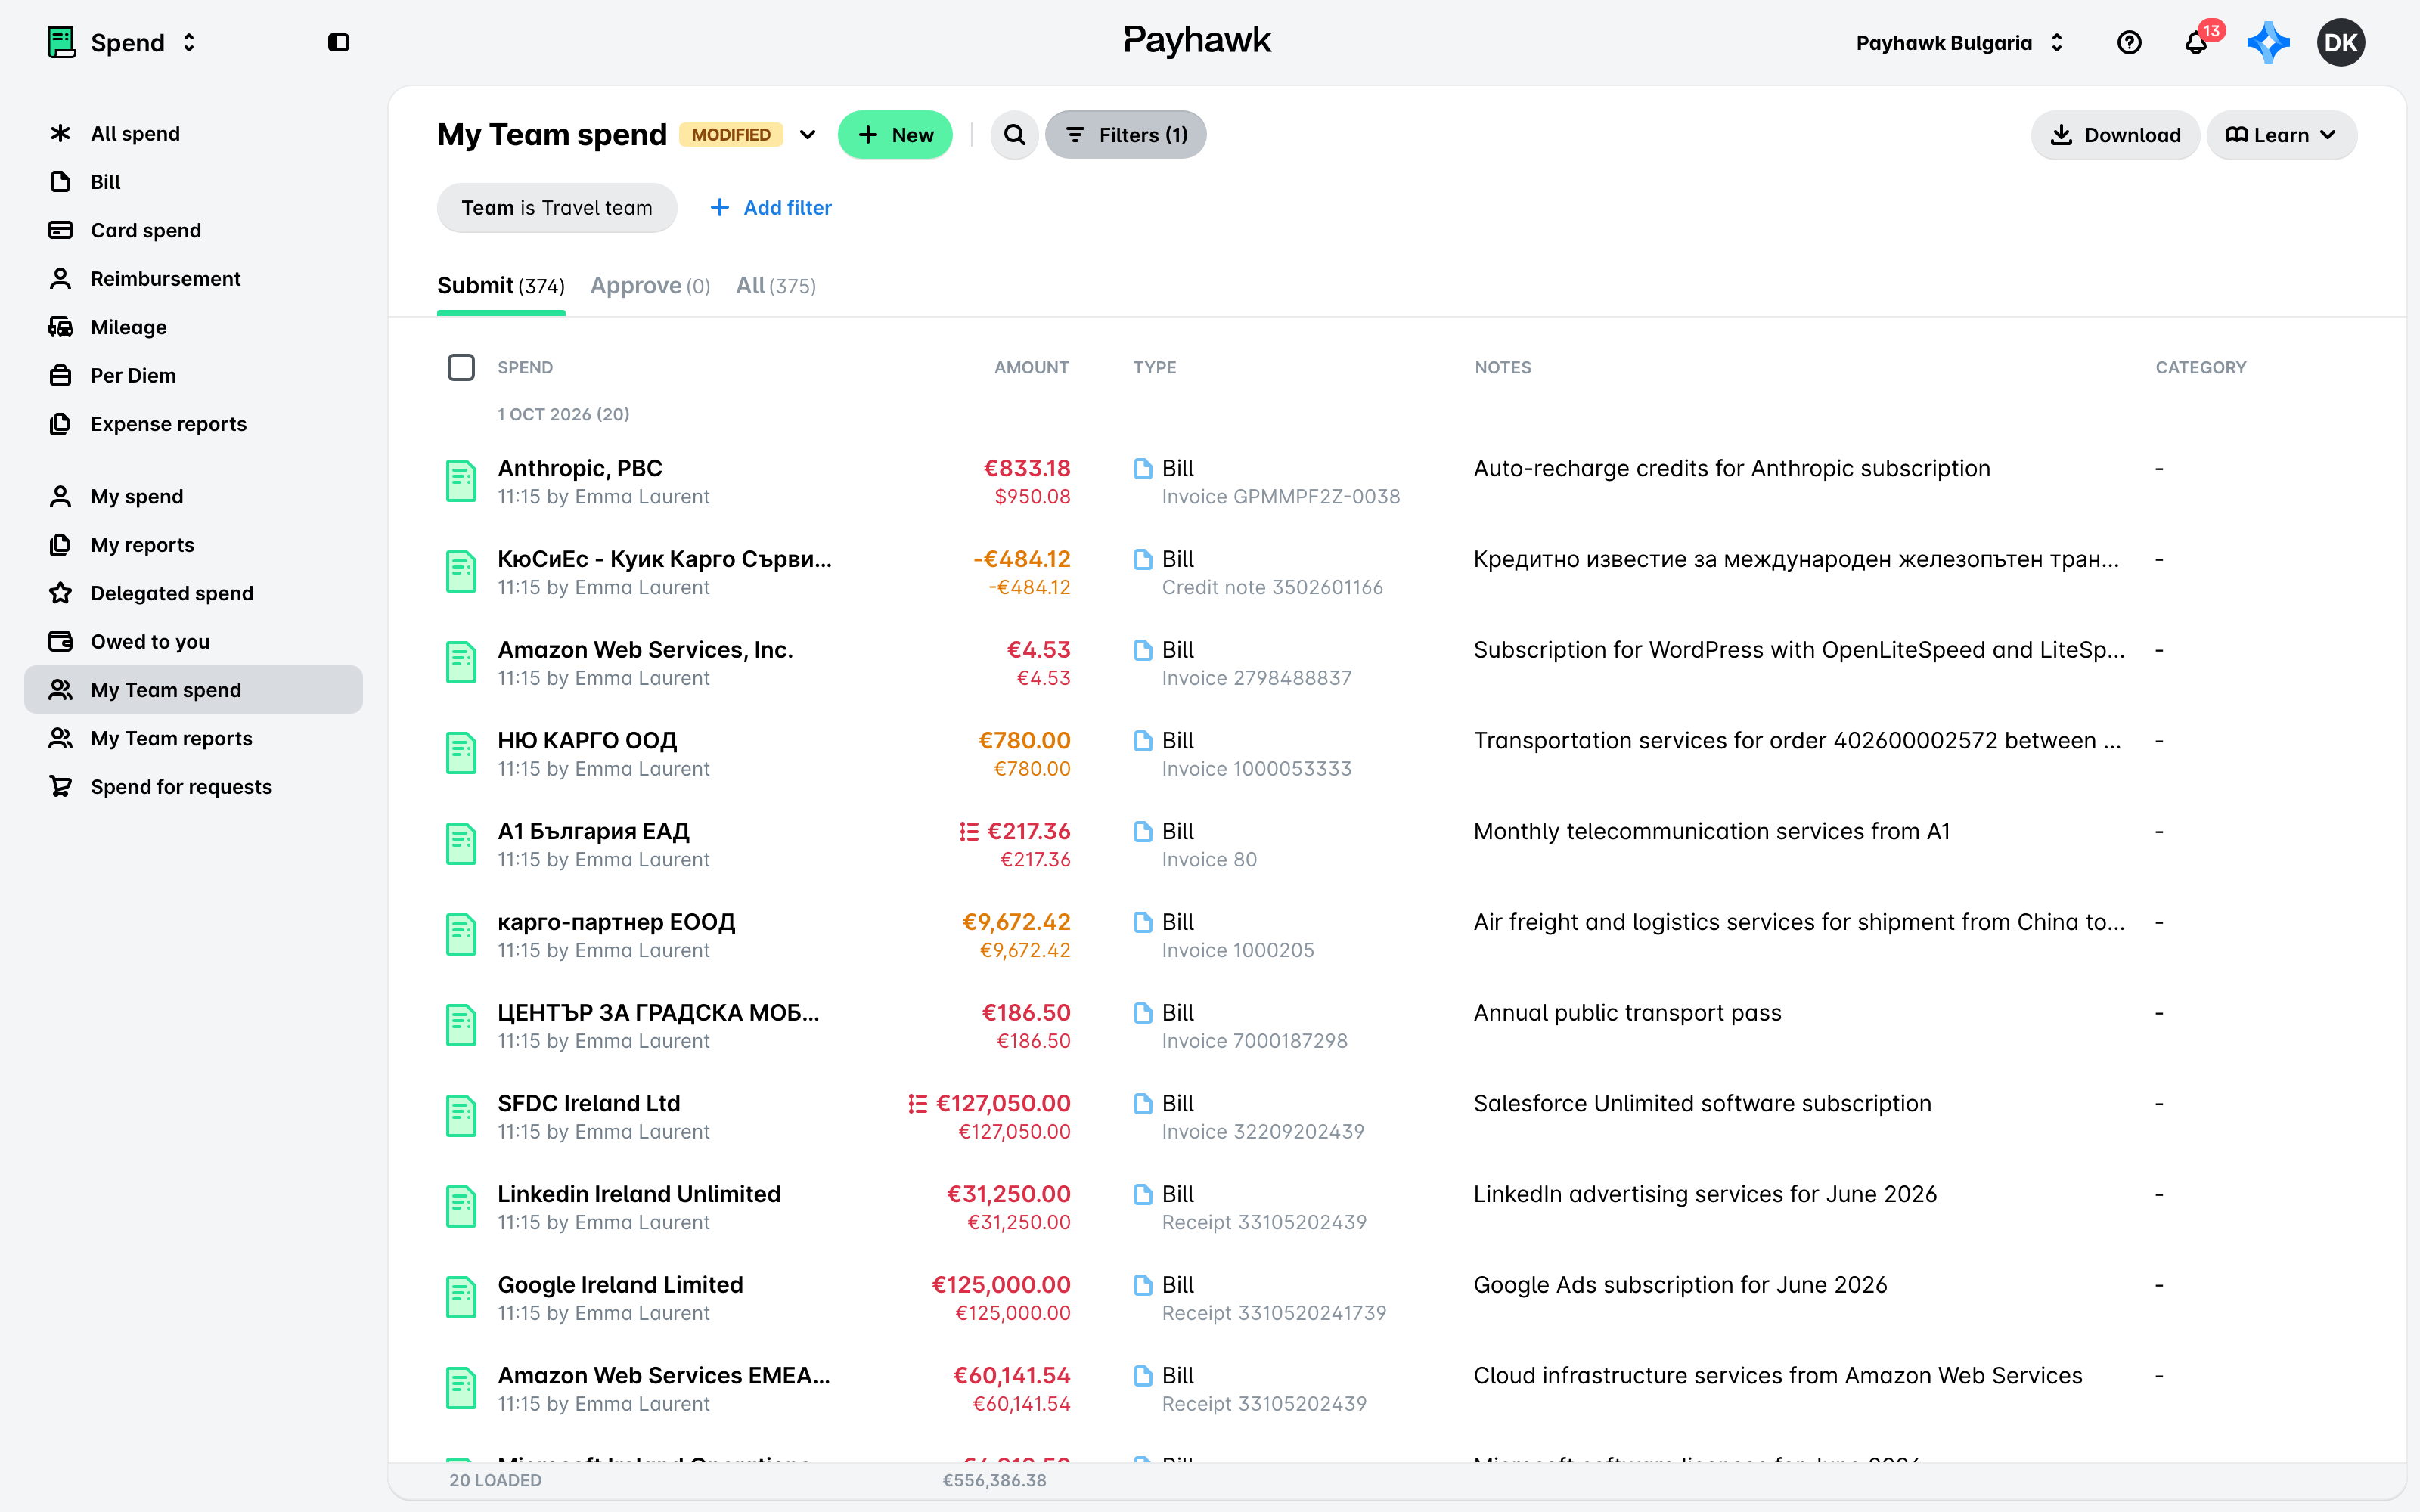Click the green receipt icon for Anthropic, PBC
Image resolution: width=2420 pixels, height=1512 pixels.
coord(460,481)
